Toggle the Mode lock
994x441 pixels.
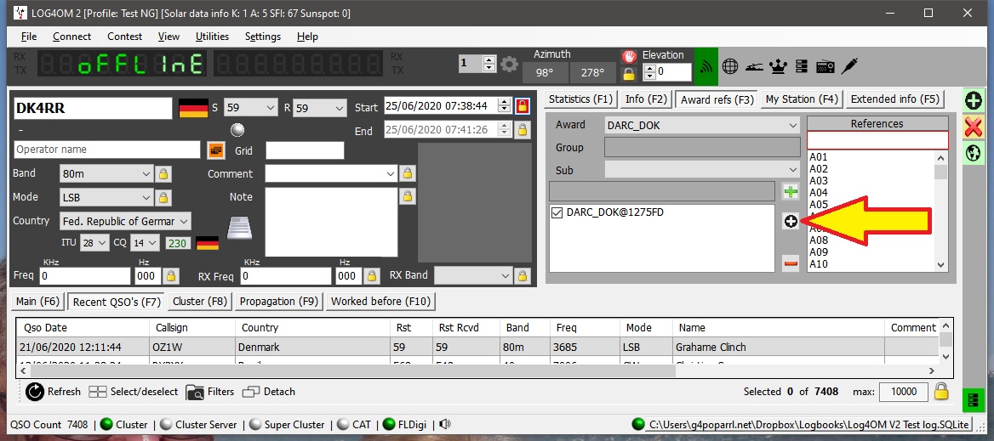coord(163,197)
